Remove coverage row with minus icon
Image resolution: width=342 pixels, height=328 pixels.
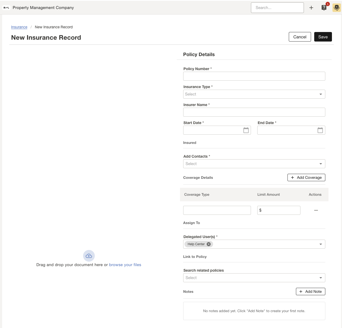[316, 210]
